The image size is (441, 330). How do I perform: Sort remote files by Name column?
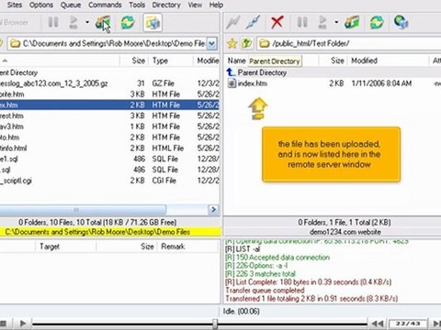[236, 60]
